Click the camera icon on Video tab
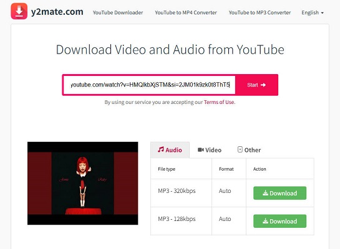Image resolution: width=340 pixels, height=249 pixels. pyautogui.click(x=201, y=149)
